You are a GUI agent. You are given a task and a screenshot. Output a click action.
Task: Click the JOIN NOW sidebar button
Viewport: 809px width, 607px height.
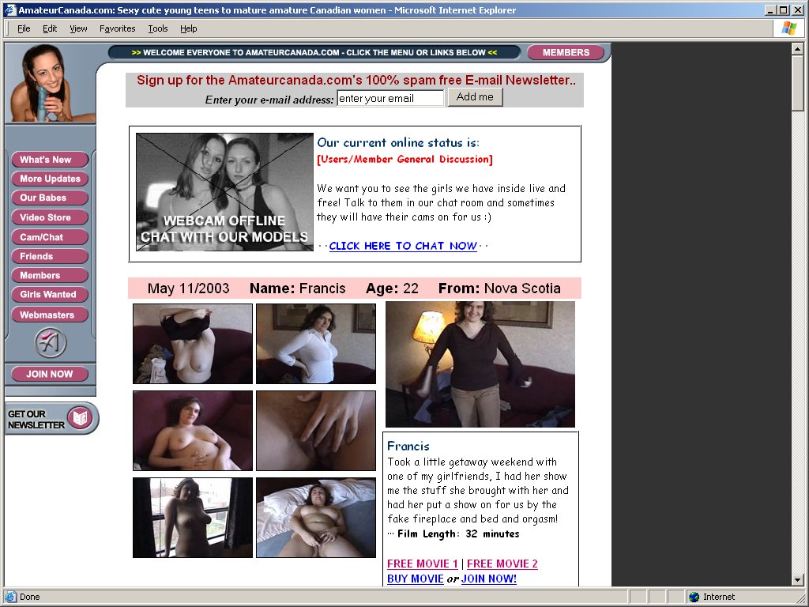coord(50,374)
